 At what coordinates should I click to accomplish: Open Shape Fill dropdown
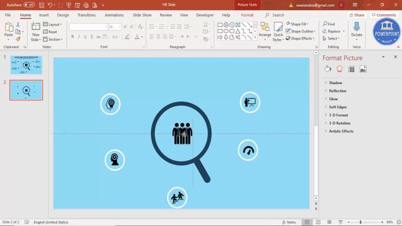[297, 24]
